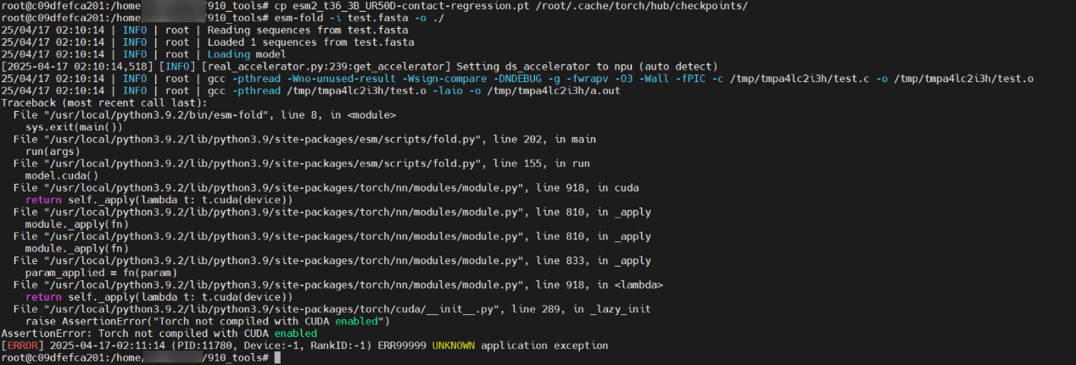The height and width of the screenshot is (365, 1076).
Task: Click 'Setting ds_accelerator to npu (auto detect)' text
Action: [587, 66]
